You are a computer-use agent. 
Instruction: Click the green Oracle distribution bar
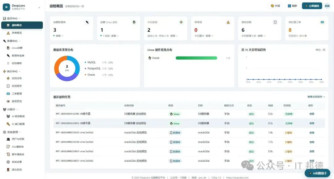pos(196,58)
